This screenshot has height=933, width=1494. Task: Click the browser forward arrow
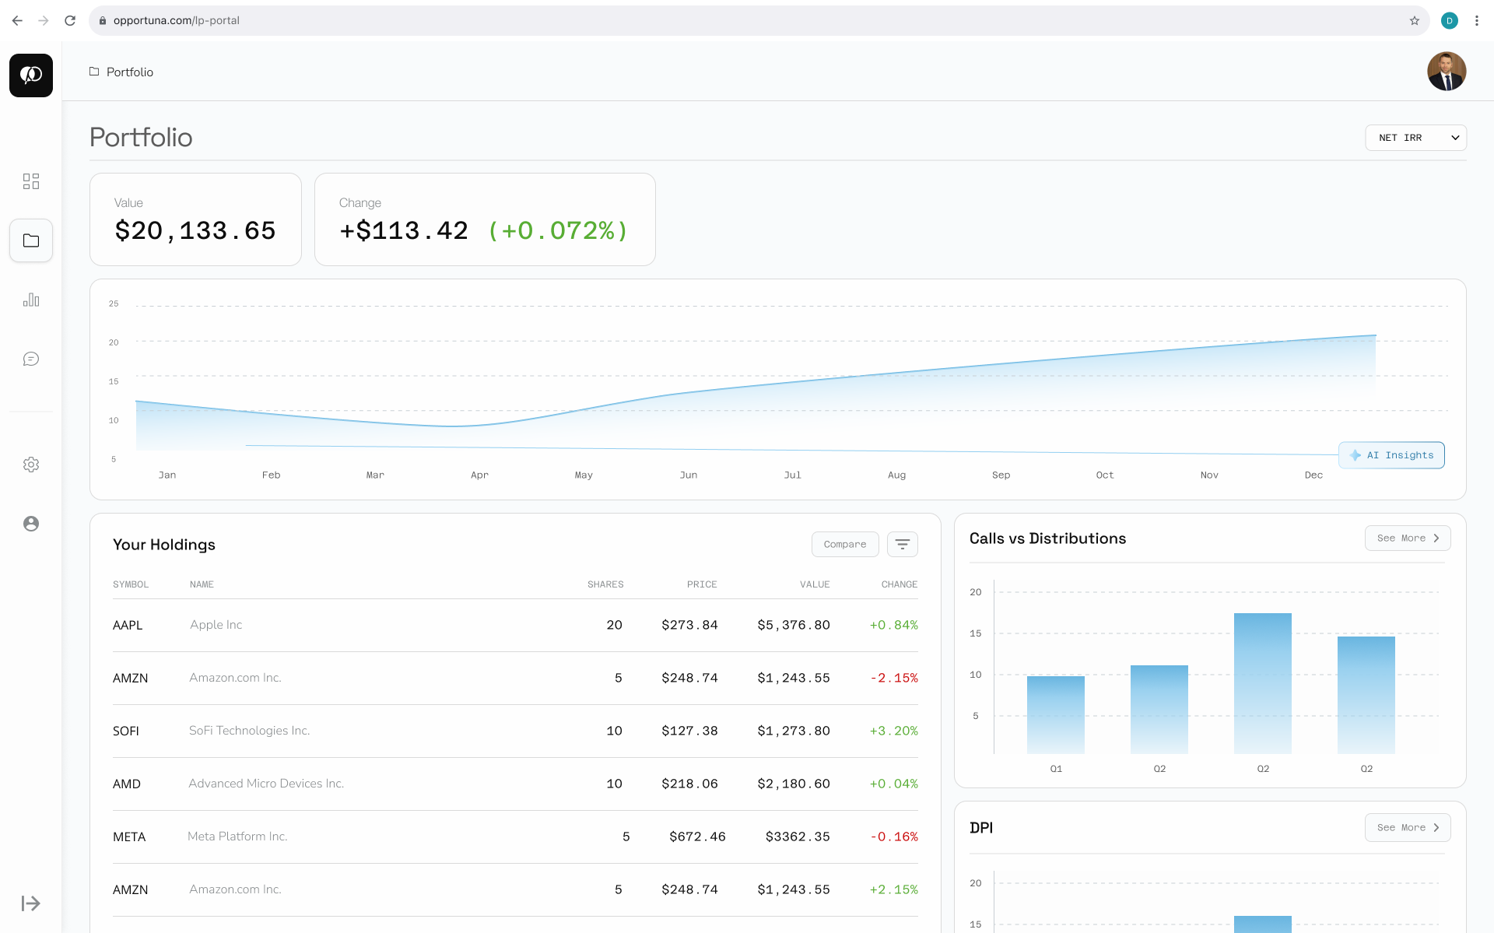click(x=44, y=20)
